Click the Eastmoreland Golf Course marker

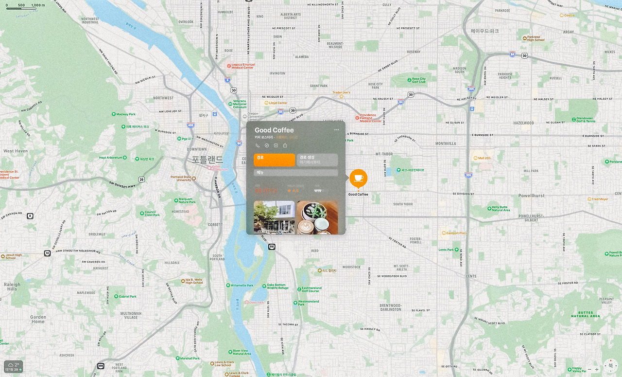click(299, 288)
